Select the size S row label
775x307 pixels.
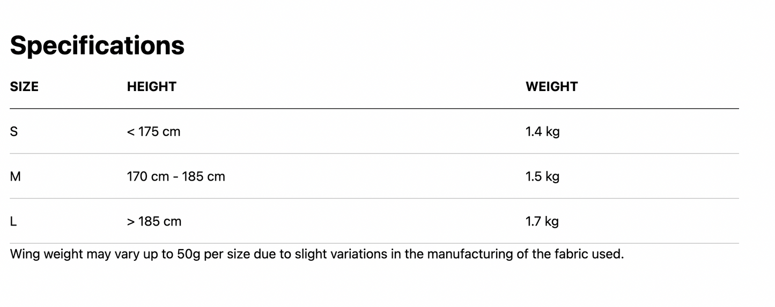(14, 131)
